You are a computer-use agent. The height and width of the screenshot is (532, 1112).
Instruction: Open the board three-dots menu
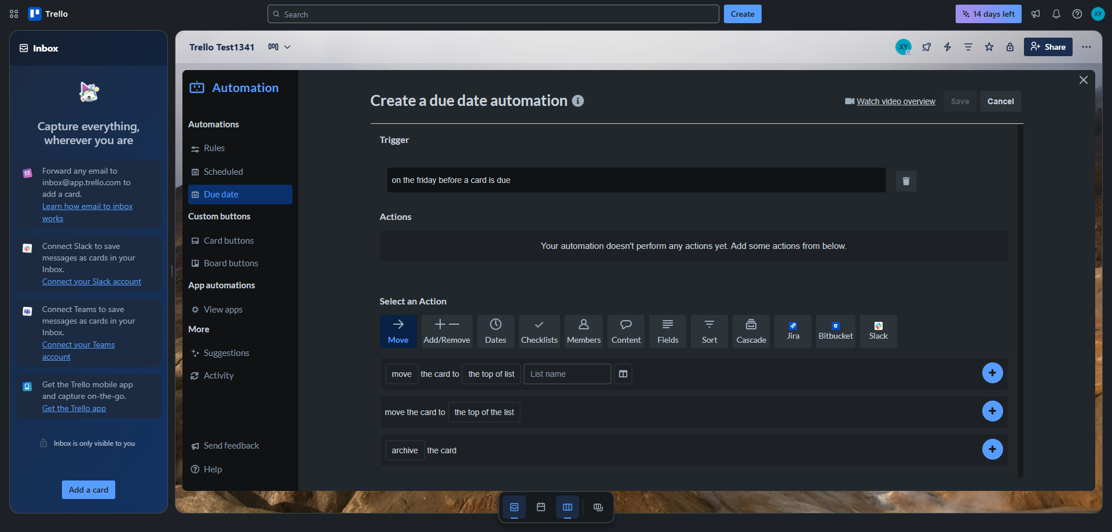[1087, 47]
